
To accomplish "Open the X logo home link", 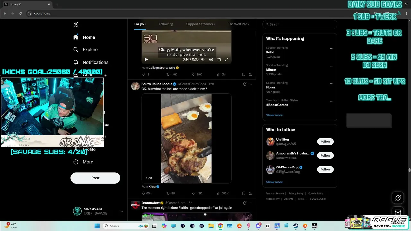I will coord(76,25).
